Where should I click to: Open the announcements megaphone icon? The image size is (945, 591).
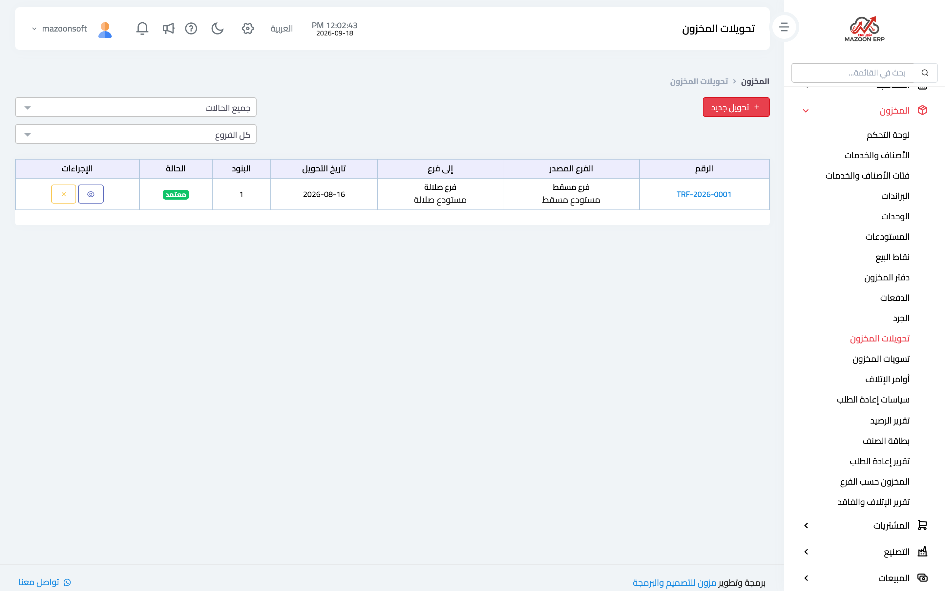coord(168,29)
